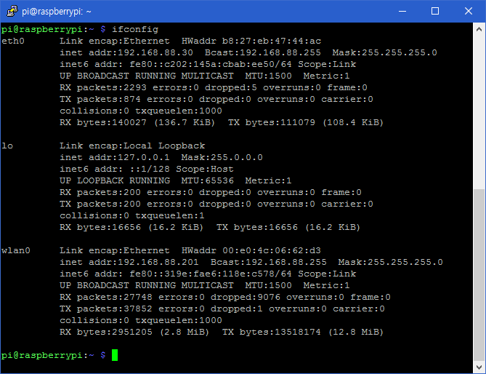This screenshot has width=486, height=374.
Task: Click eth0 inet addr:192.168.88.30
Action: tap(126, 53)
